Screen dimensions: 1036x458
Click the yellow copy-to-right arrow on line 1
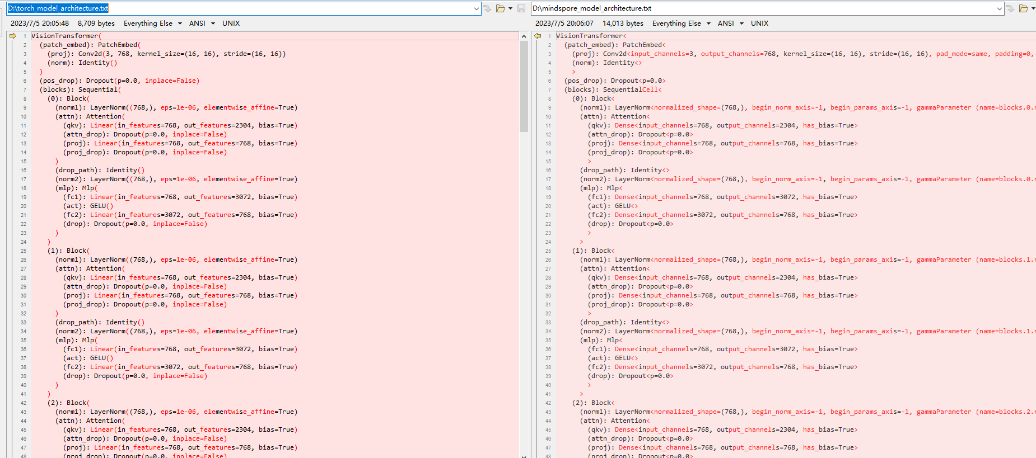point(13,36)
